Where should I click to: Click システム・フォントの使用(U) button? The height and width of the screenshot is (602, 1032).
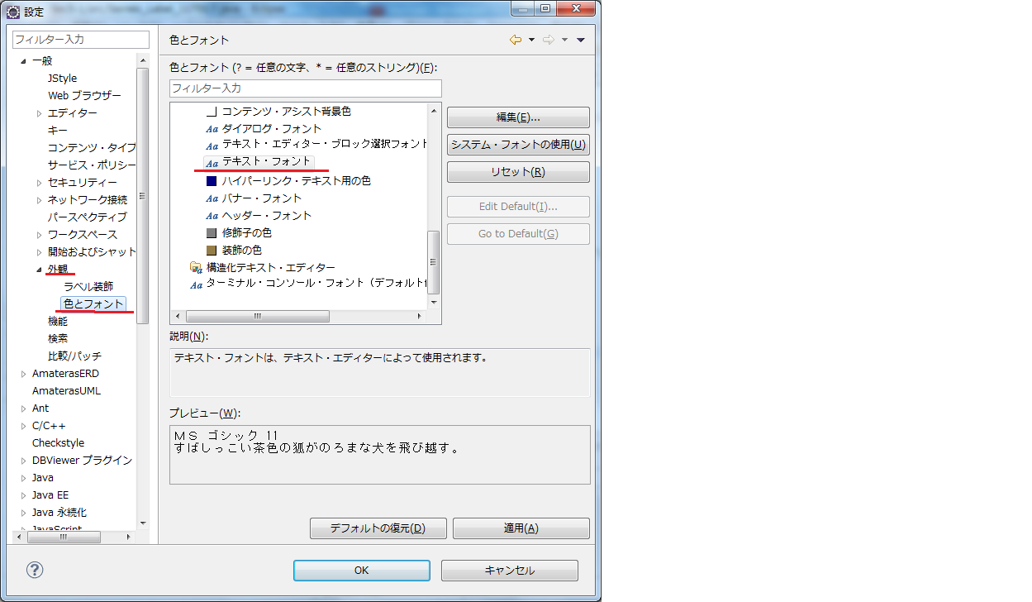[518, 145]
